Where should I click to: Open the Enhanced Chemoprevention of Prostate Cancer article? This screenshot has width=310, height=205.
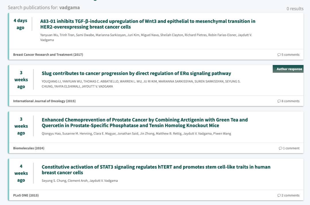[x=144, y=122]
